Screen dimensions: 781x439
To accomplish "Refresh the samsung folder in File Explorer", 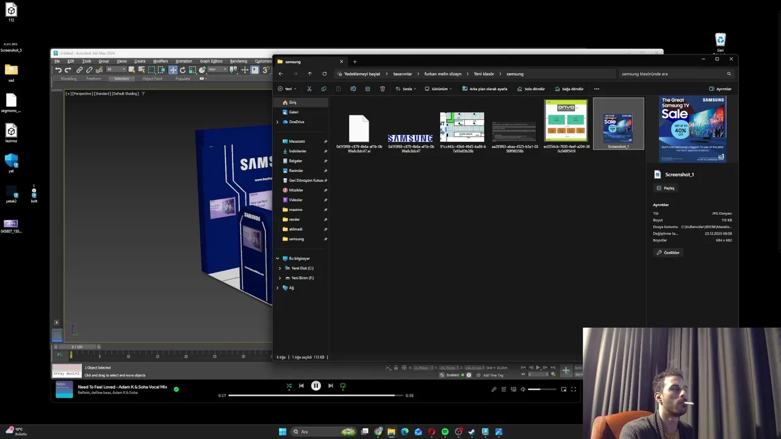I will tap(325, 74).
